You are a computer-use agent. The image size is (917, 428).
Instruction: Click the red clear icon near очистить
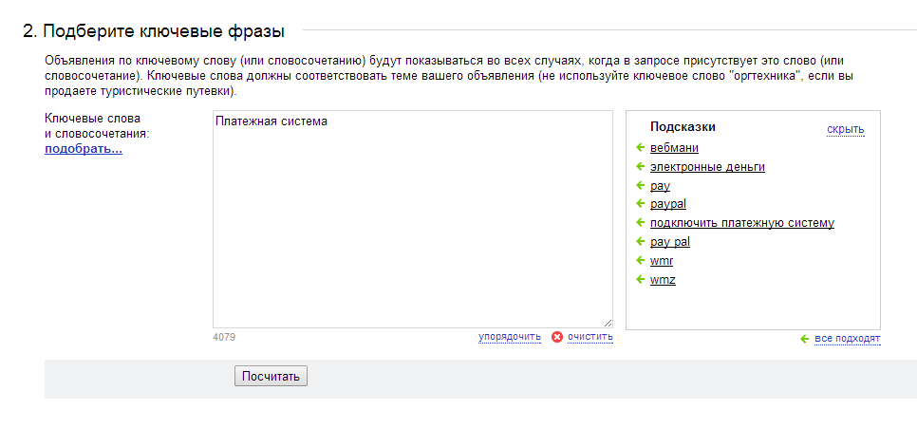tap(557, 337)
